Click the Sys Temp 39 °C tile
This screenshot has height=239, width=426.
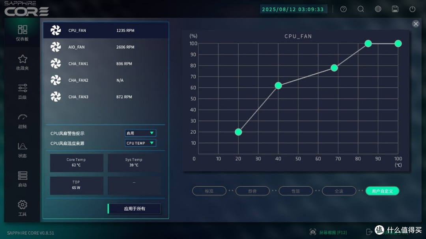[x=134, y=163]
